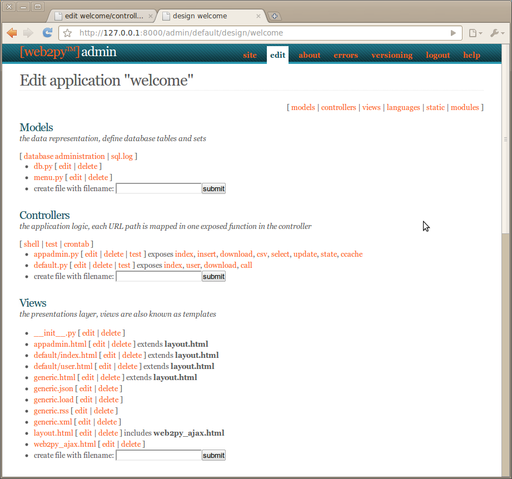Click 'delete' next to web2py_ajax.html

click(131, 444)
